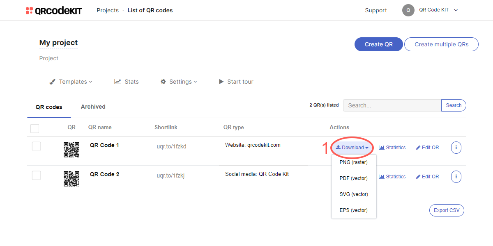Start tour using the play icon
This screenshot has width=493, height=246.
coord(221,81)
